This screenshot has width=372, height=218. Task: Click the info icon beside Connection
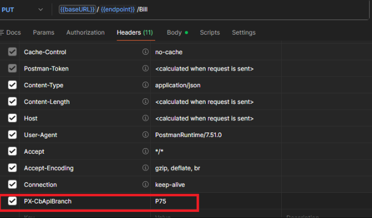click(145, 184)
